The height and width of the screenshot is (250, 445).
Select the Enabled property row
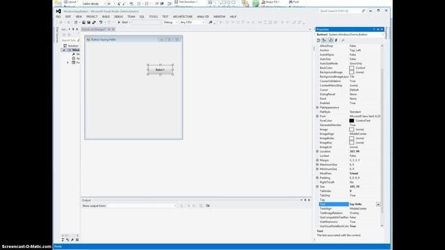(349, 103)
